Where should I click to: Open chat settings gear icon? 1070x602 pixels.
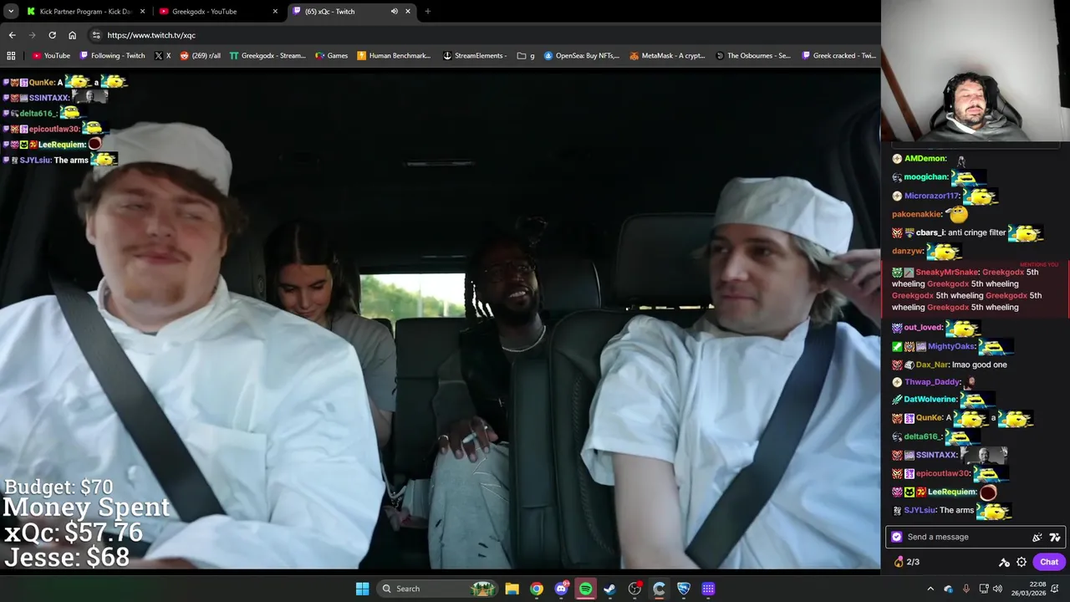1022,563
